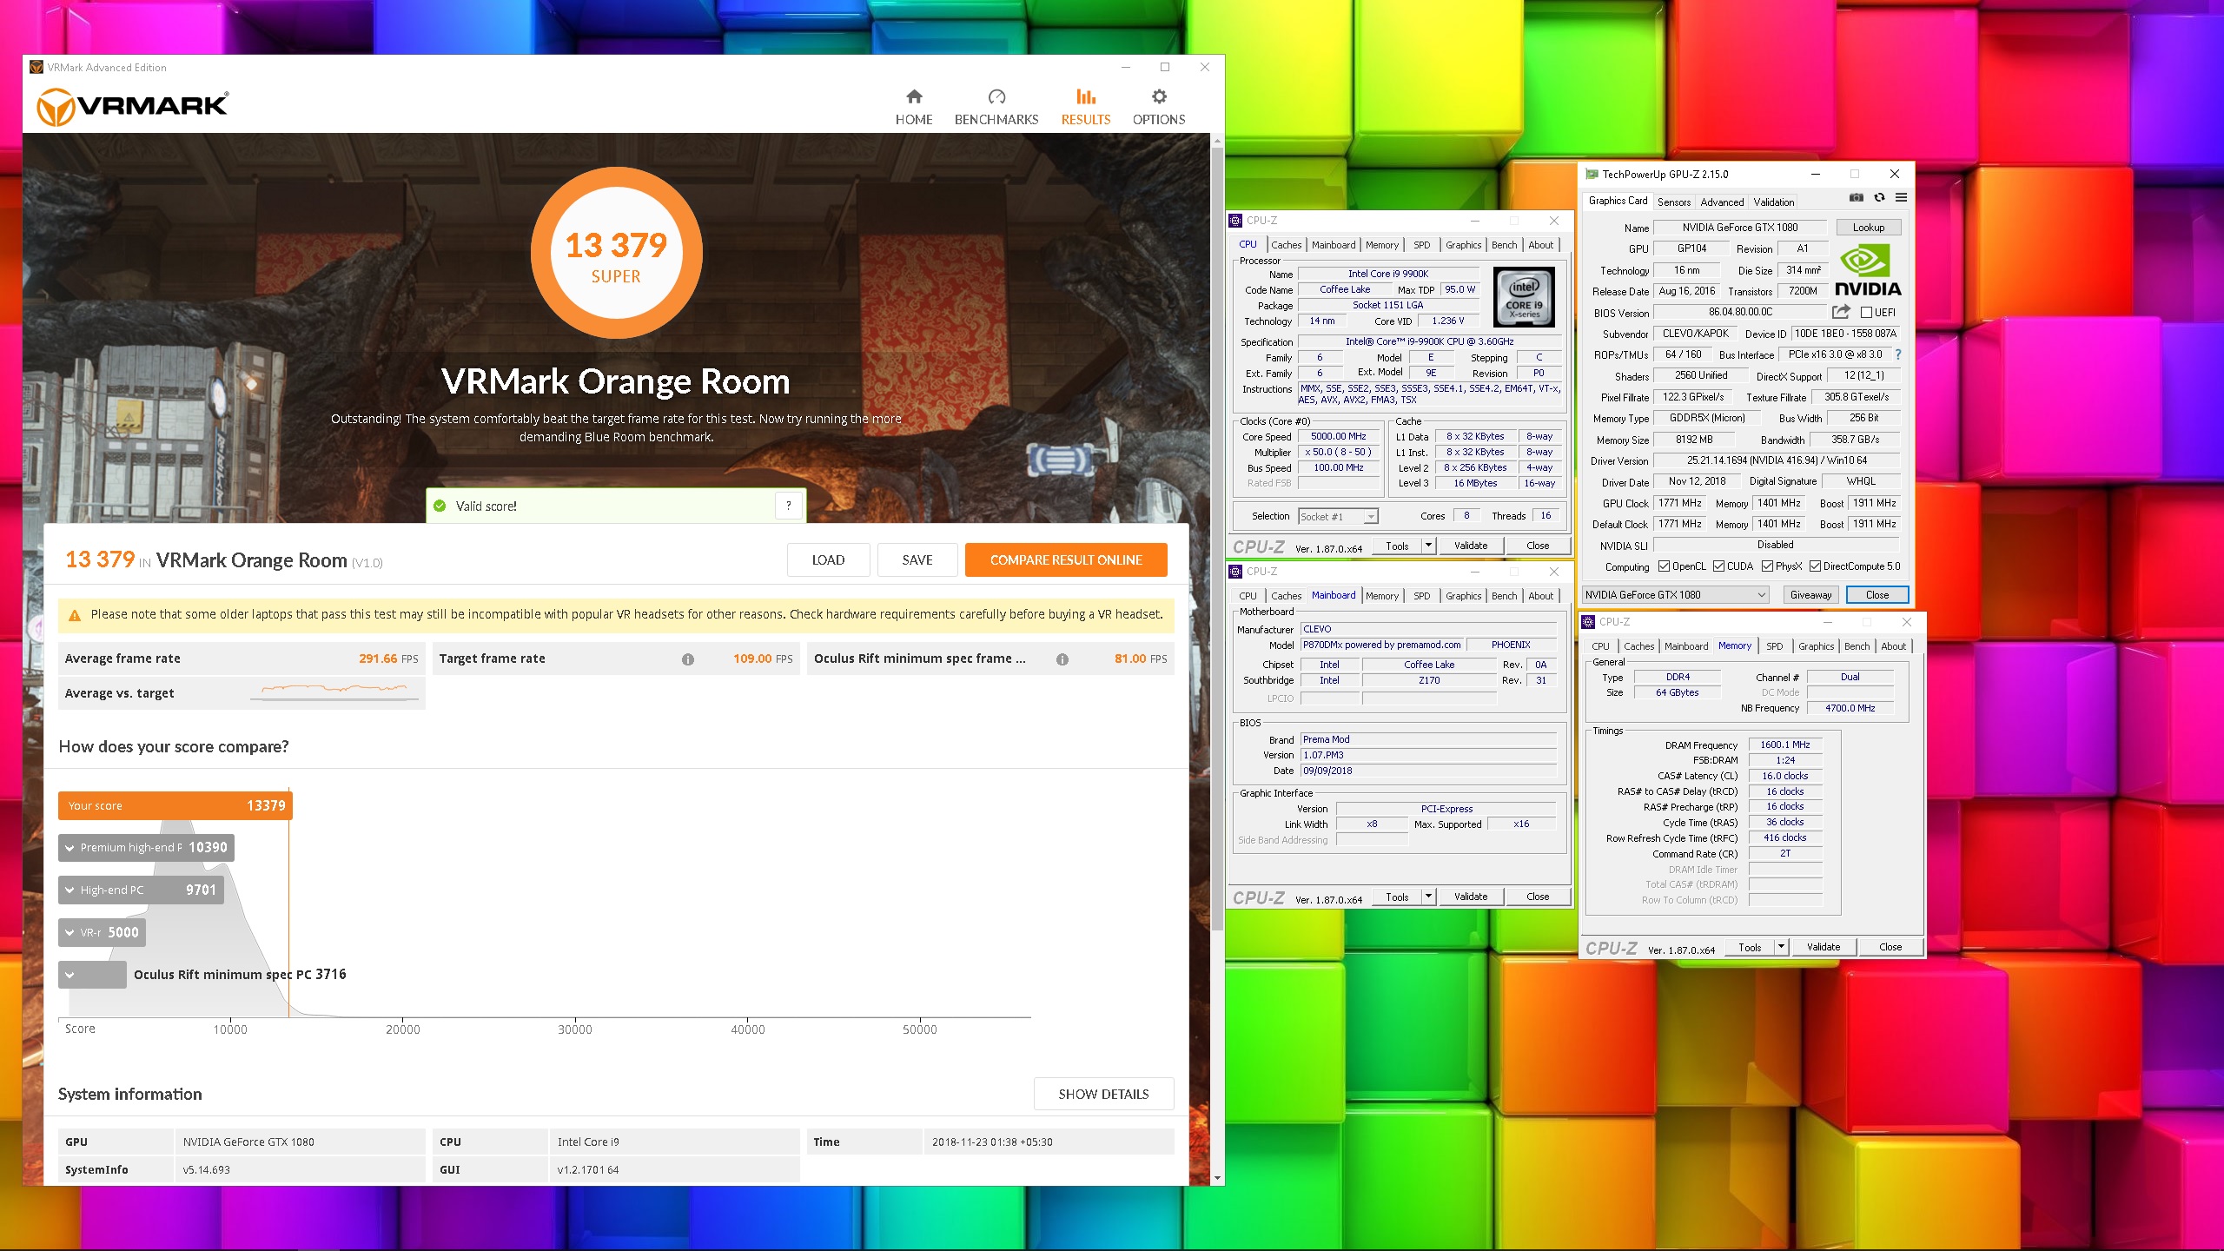This screenshot has width=2224, height=1251.
Task: Click app icon of CPU-Z Mainboard window title bar
Action: click(1235, 572)
